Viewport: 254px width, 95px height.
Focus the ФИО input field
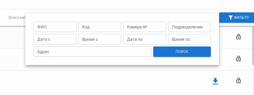coord(55,27)
